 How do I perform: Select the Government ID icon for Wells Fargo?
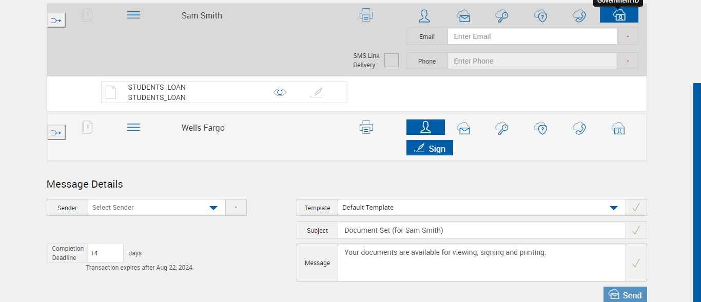(x=618, y=128)
